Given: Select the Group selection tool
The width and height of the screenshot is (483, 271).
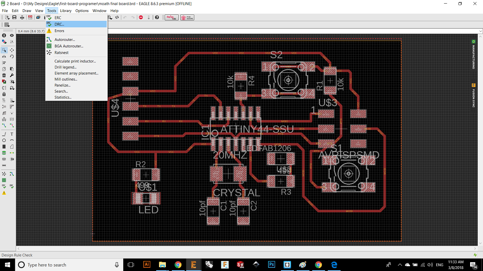Looking at the screenshot, I should [x=4, y=50].
